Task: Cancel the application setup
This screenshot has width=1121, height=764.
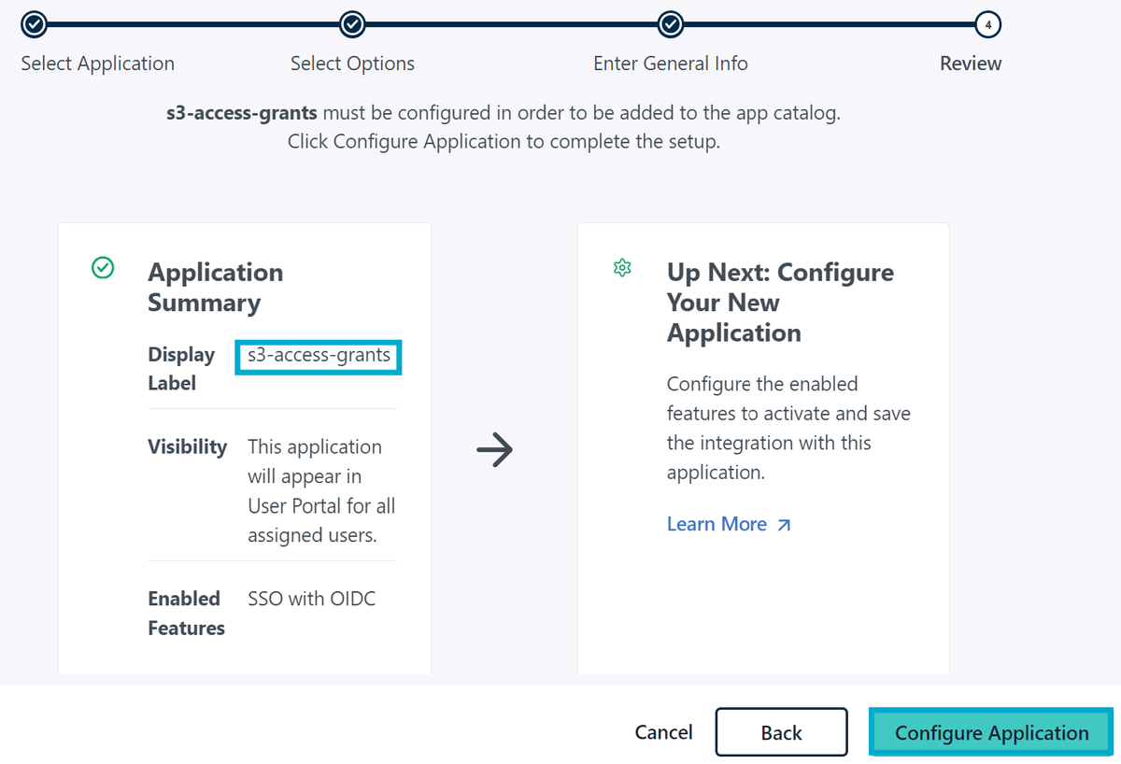Action: coord(663,732)
